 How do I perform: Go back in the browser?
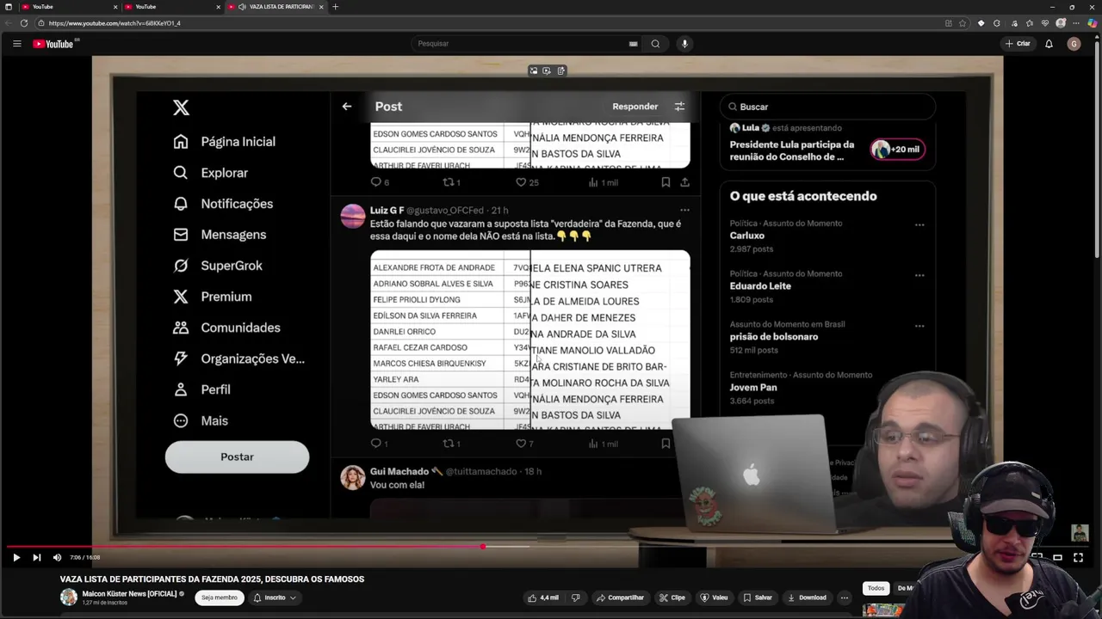pos(8,23)
